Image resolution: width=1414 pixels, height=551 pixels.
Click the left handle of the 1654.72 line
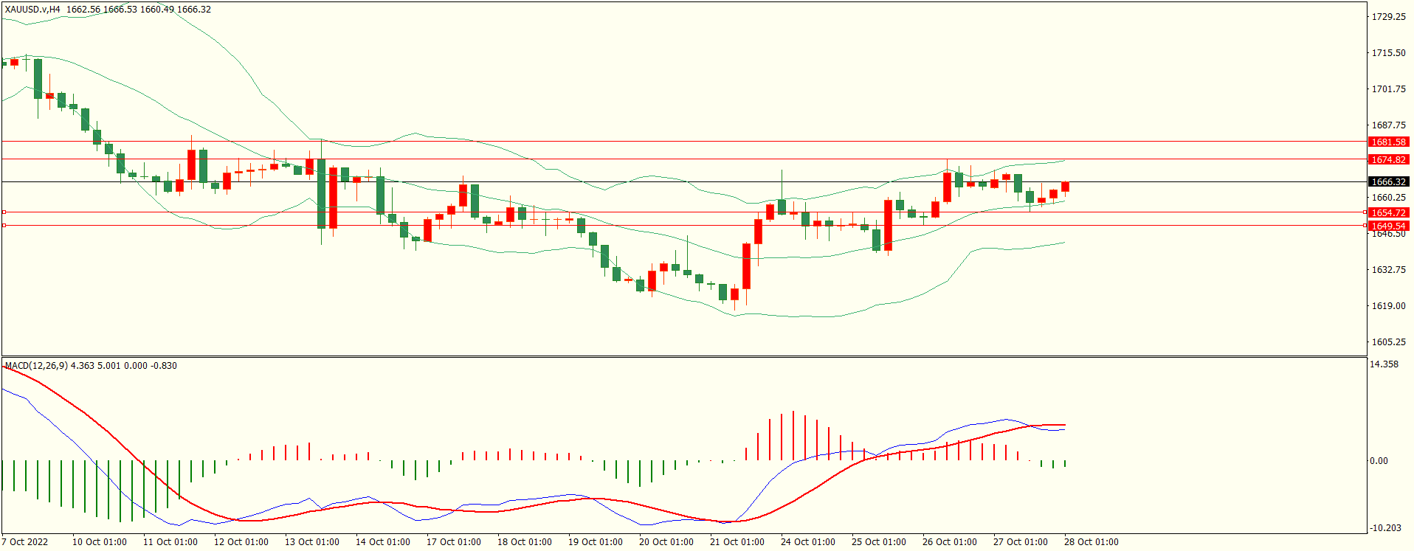(4, 212)
